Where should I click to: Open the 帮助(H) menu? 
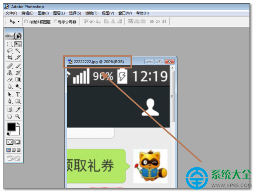pyautogui.click(x=142, y=13)
